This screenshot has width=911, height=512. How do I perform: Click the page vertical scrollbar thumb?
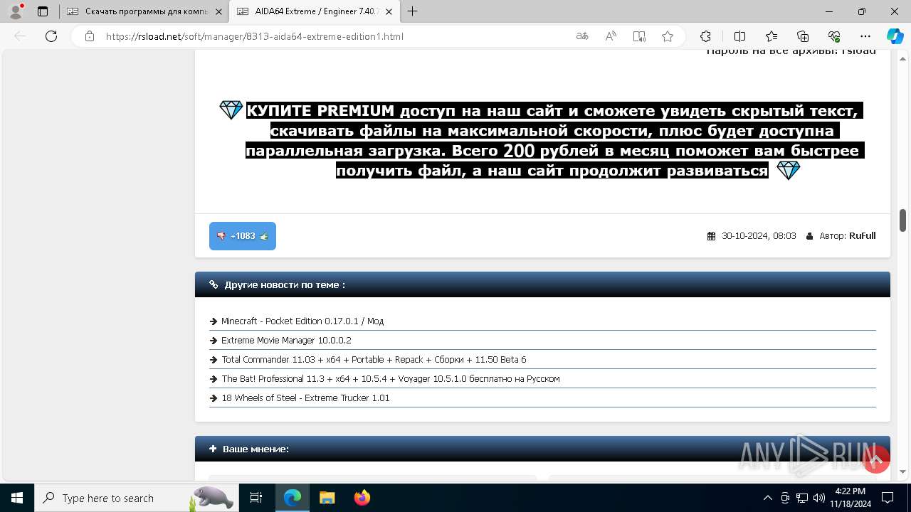902,220
